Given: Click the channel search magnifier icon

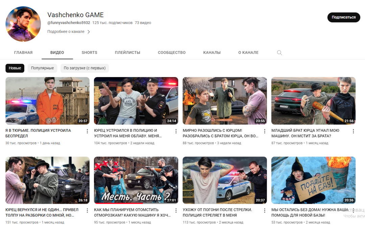Looking at the screenshot, I should tap(279, 53).
